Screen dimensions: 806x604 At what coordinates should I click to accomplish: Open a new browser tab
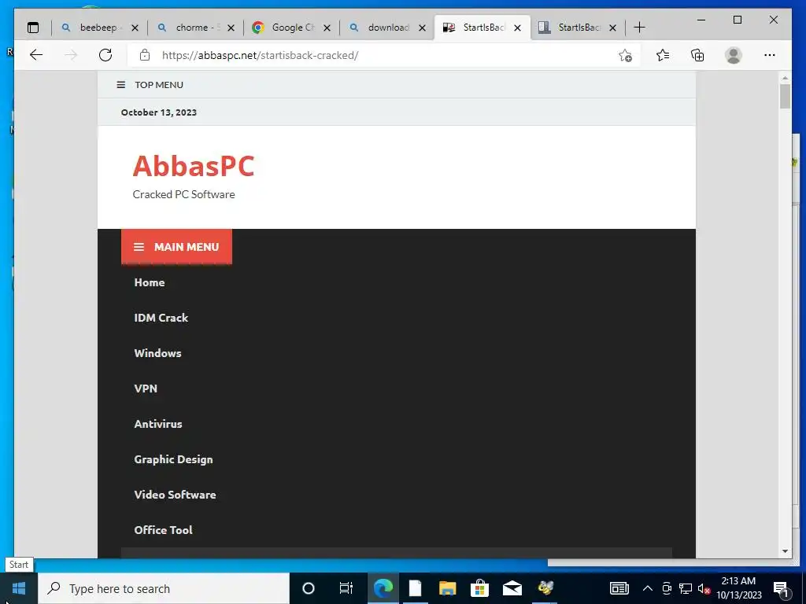(x=639, y=28)
